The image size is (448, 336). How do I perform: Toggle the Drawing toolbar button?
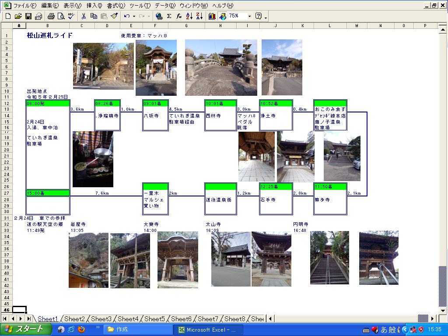pos(223,16)
